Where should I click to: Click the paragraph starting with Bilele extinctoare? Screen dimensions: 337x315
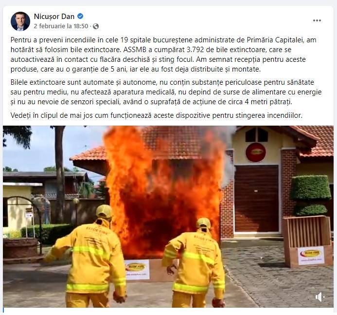tap(166, 92)
